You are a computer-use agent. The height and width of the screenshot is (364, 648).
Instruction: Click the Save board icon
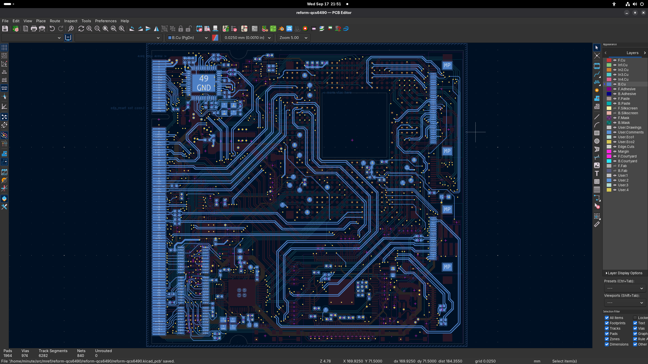point(5,29)
